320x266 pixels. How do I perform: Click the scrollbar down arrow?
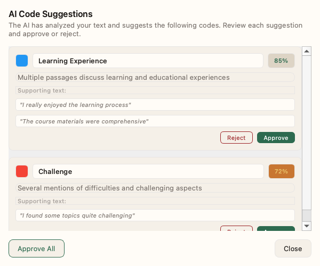(x=307, y=226)
